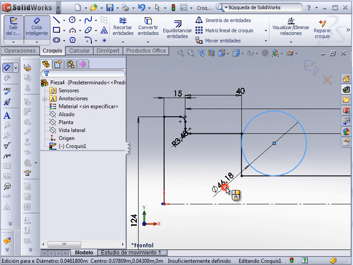Click the red X cancel-sketch corner icon

[327, 80]
